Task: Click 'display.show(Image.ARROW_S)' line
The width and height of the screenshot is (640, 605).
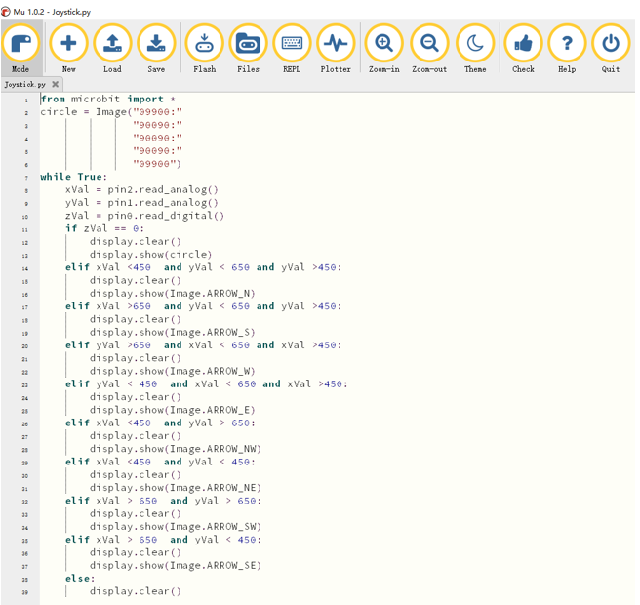Action: tap(173, 333)
